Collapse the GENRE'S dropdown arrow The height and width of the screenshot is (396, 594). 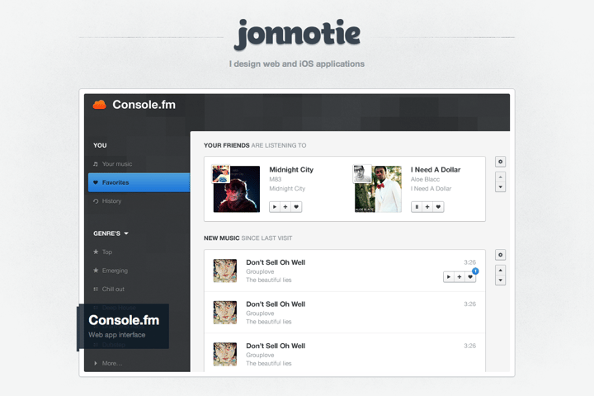126,233
